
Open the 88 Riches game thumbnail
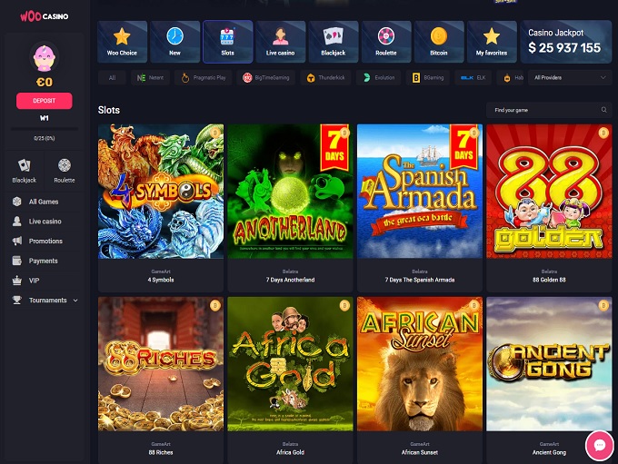pyautogui.click(x=161, y=364)
